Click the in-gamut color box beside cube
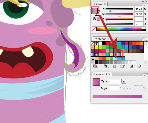The image size is (148, 123). 98,19
